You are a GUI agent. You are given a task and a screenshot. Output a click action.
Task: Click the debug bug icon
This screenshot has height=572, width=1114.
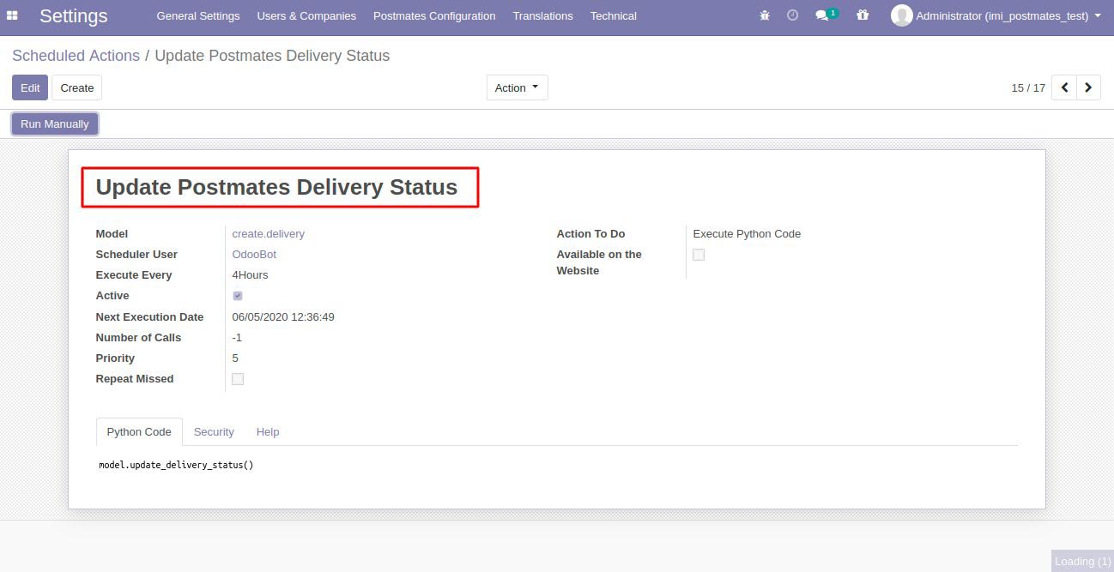pos(765,15)
